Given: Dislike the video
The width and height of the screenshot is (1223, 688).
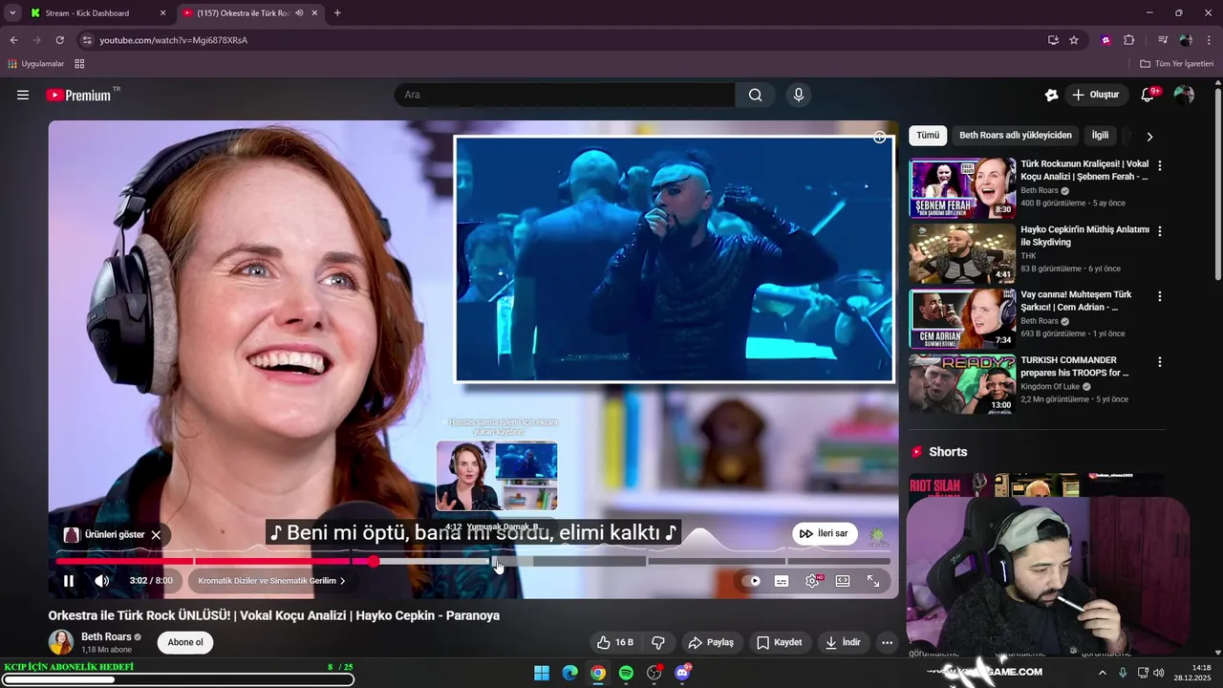Looking at the screenshot, I should coord(658,642).
